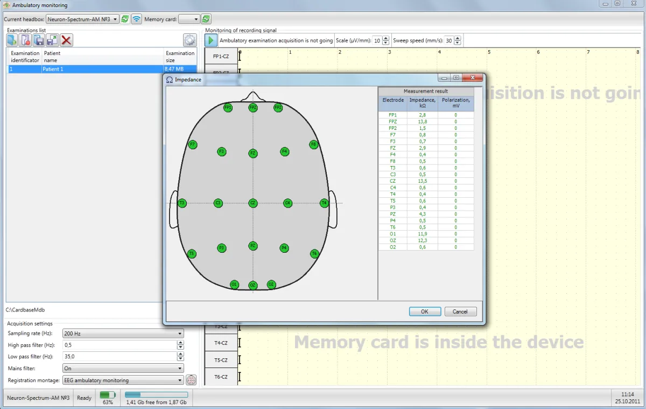646x409 pixels.
Task: Click the wireless connection icon beside headbox
Action: tap(137, 19)
